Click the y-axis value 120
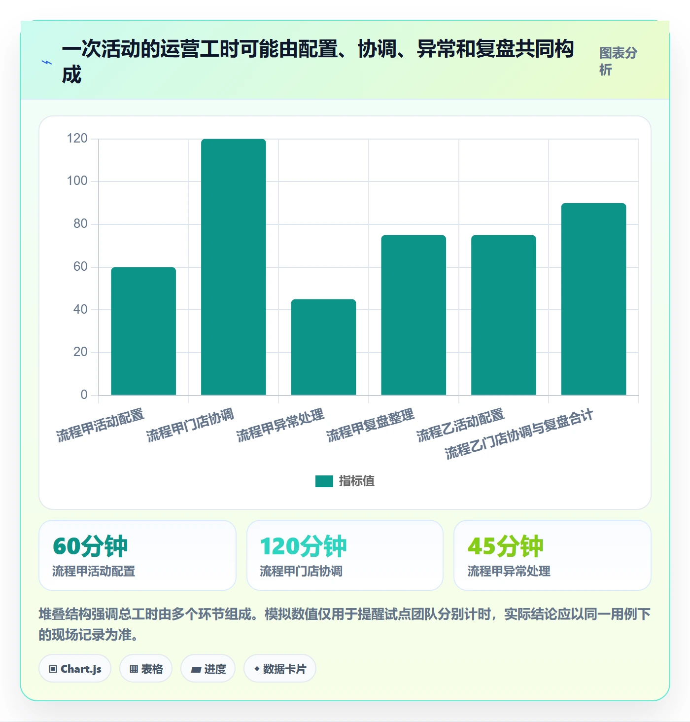 77,139
